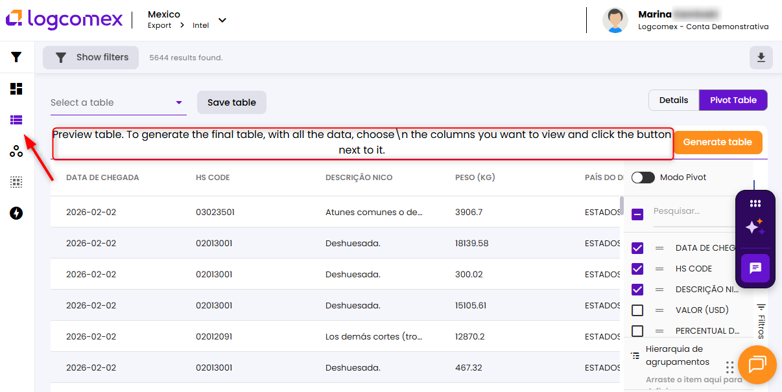The height and width of the screenshot is (392, 782).
Task: Click the Show filters button
Action: click(91, 58)
